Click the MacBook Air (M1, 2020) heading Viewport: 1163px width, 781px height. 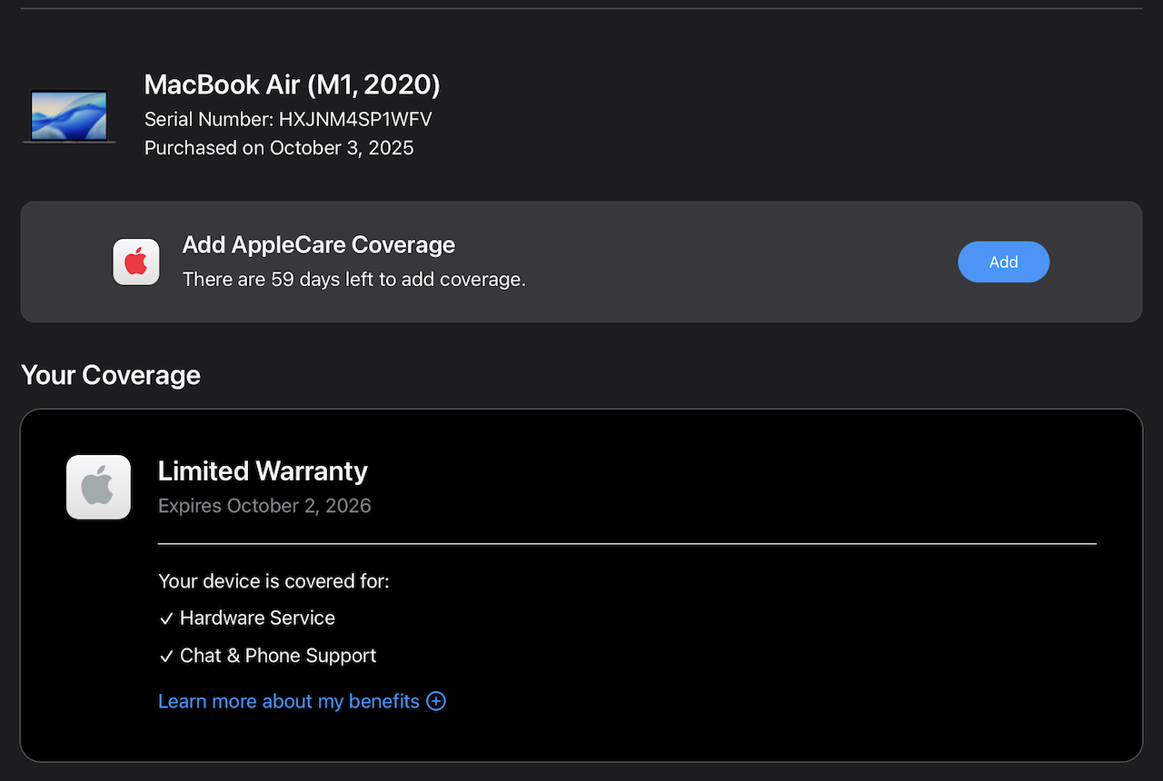(x=292, y=84)
